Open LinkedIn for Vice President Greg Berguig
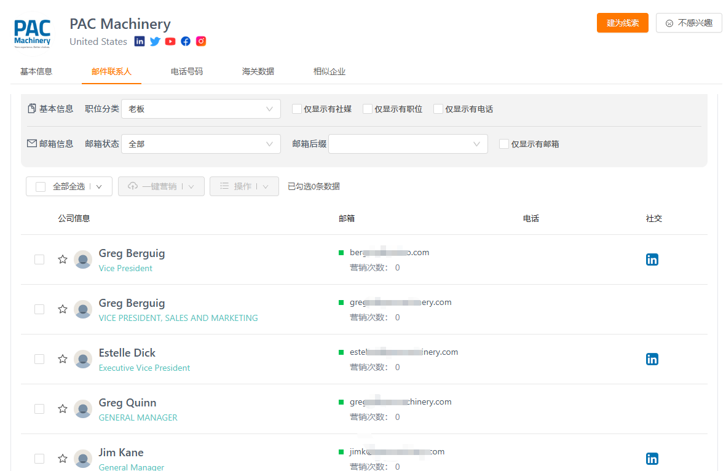The image size is (726, 471). click(x=652, y=259)
